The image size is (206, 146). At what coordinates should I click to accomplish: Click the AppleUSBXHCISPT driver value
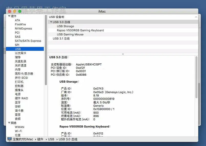pyautogui.click(x=89, y=64)
